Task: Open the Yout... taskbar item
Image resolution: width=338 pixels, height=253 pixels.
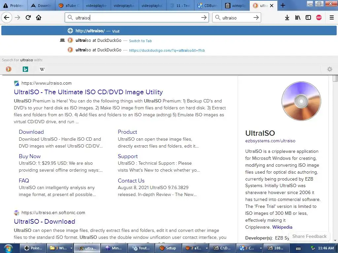Action: (x=141, y=248)
